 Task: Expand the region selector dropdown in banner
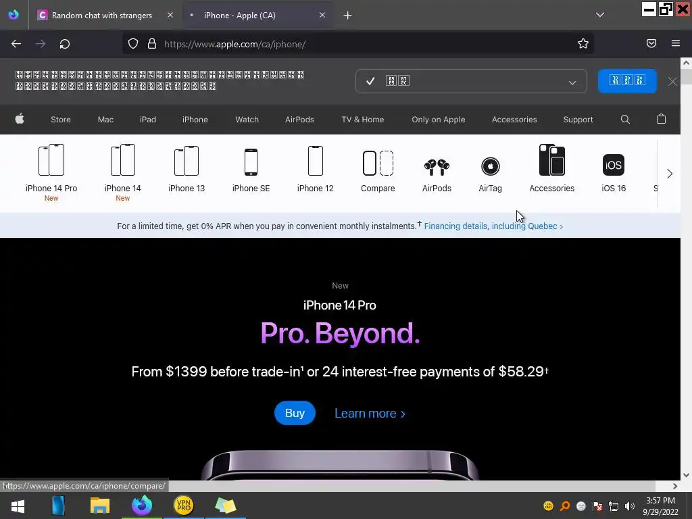tap(471, 81)
